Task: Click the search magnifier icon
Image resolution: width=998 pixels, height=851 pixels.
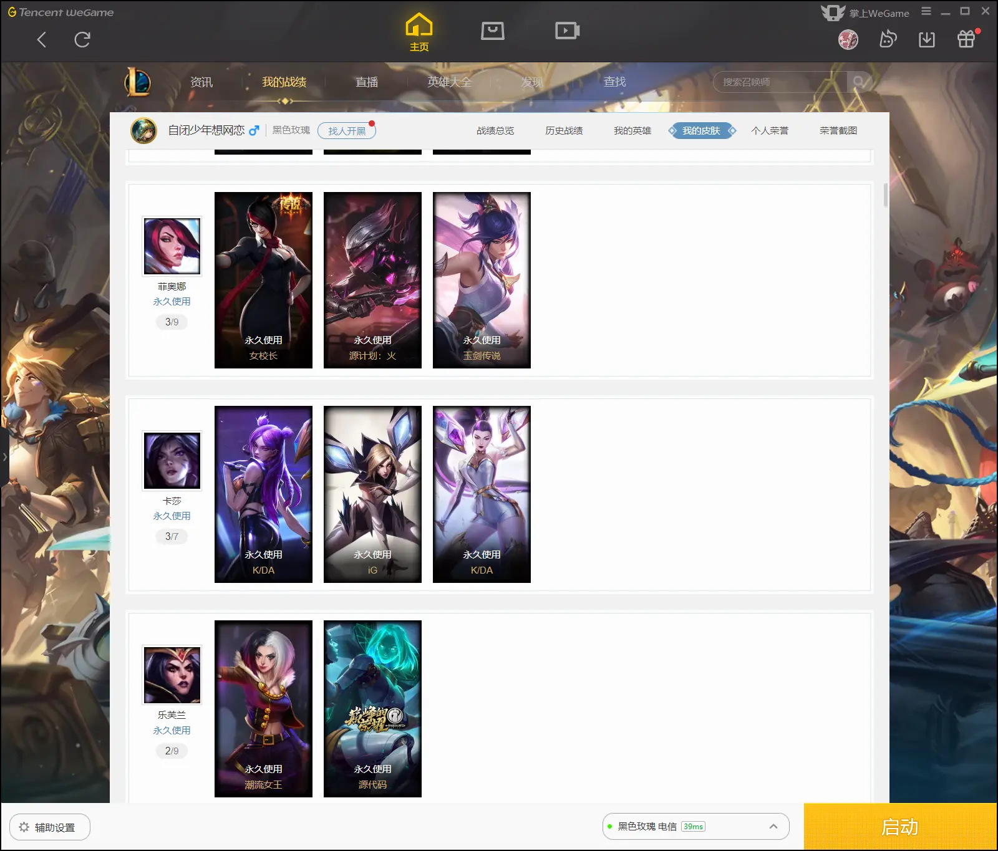Action: pos(859,82)
